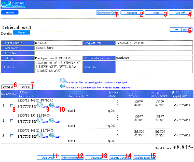Click the blue Order details button

[21, 33]
